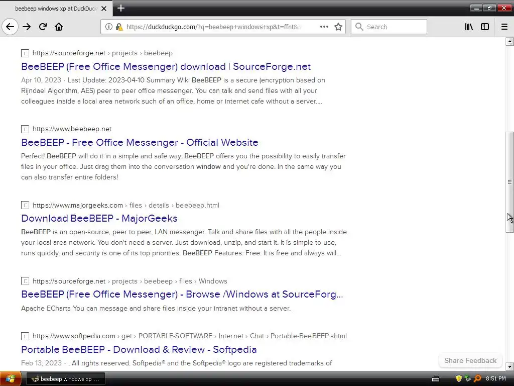This screenshot has width=514, height=386.
Task: Click favicon beside majorgeeks.com result
Action: 25,205
